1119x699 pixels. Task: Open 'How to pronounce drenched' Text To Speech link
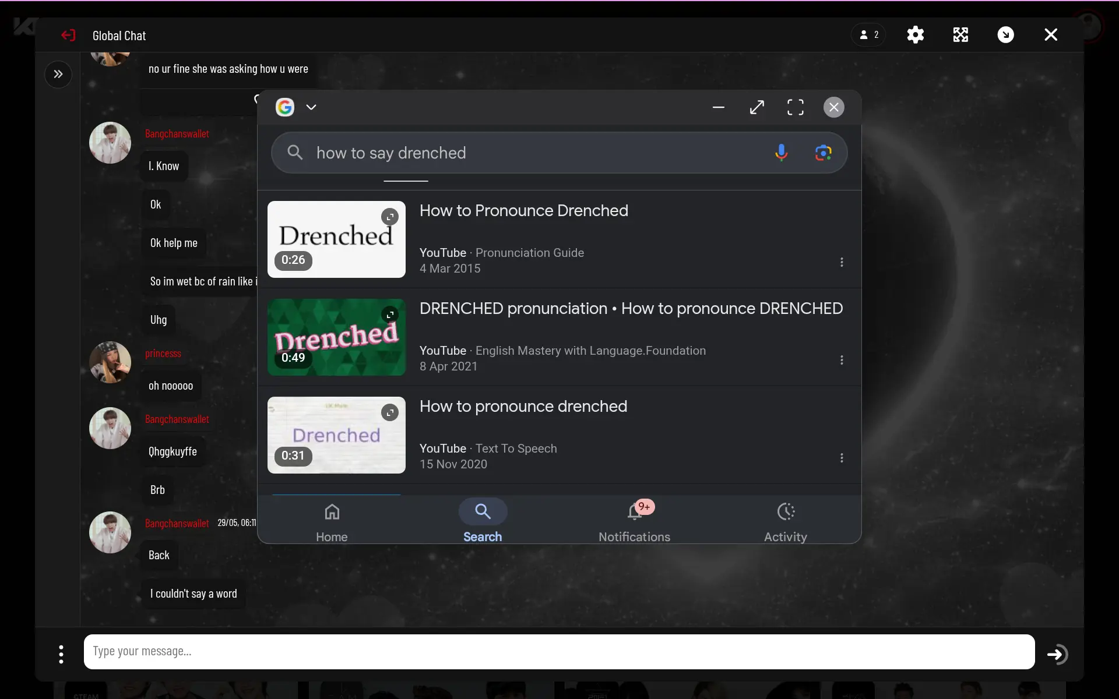[x=523, y=407]
